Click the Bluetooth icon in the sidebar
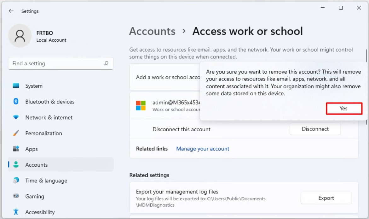The width and height of the screenshot is (369, 219). tap(16, 101)
